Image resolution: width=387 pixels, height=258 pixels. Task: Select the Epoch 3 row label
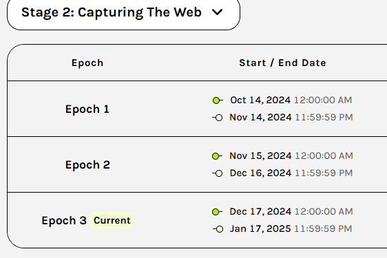64,221
